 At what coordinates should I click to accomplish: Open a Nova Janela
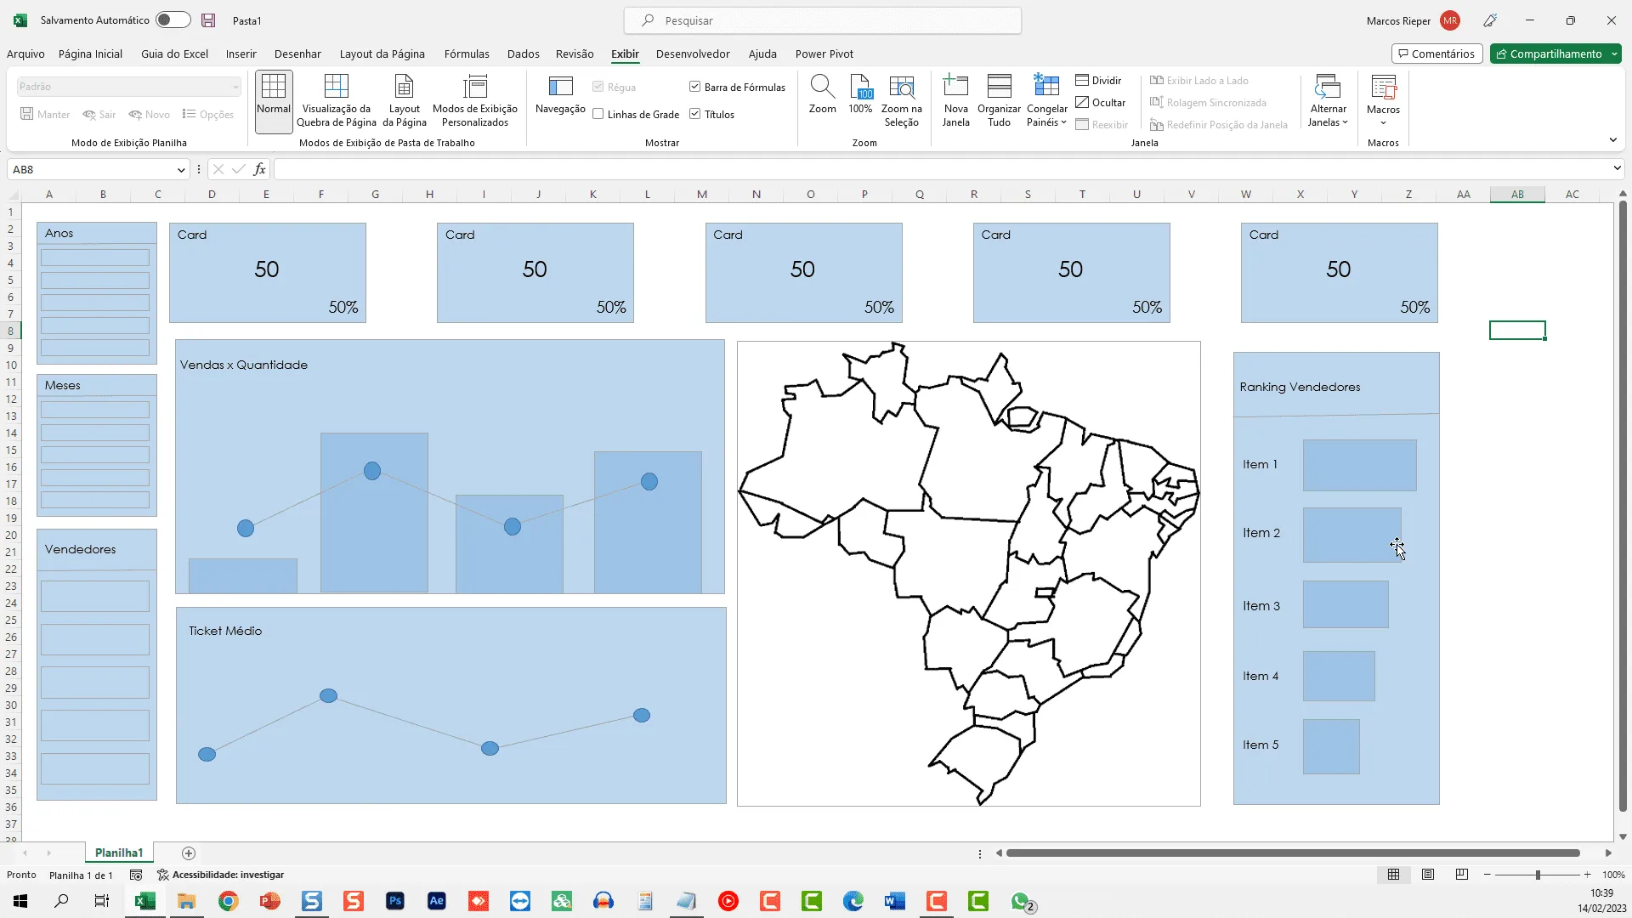pos(955,100)
